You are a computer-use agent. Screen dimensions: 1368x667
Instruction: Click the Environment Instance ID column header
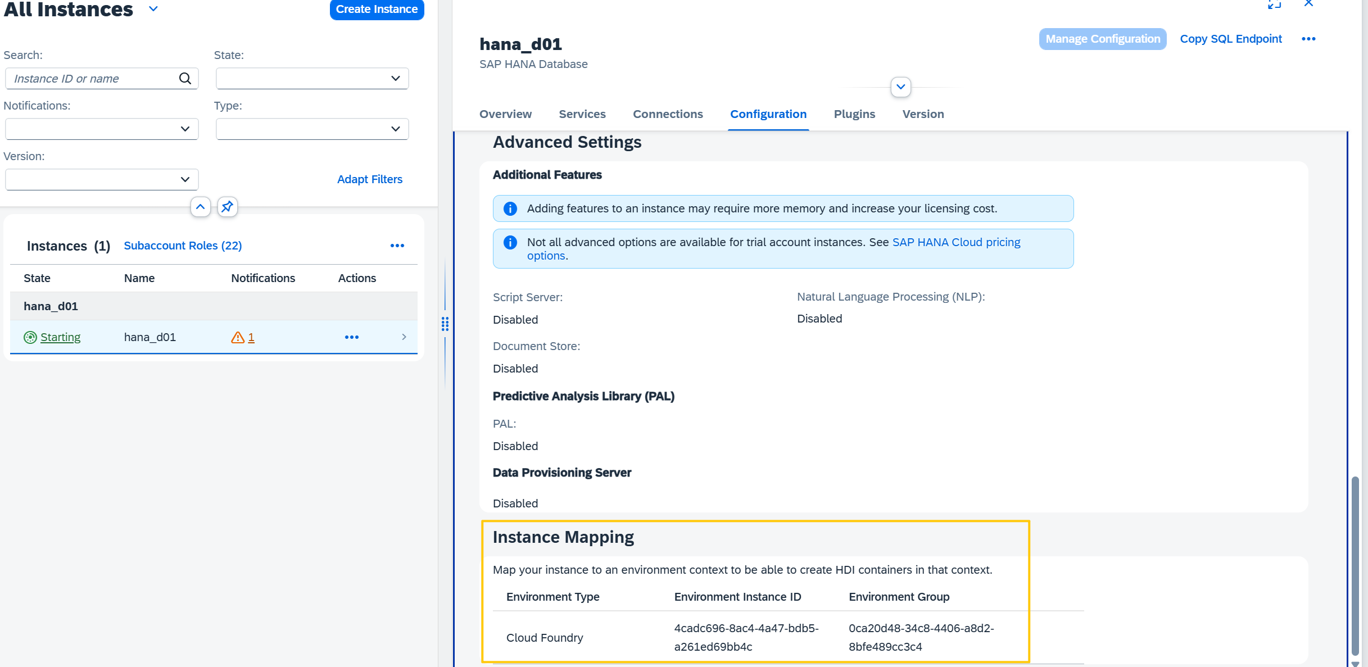point(738,597)
